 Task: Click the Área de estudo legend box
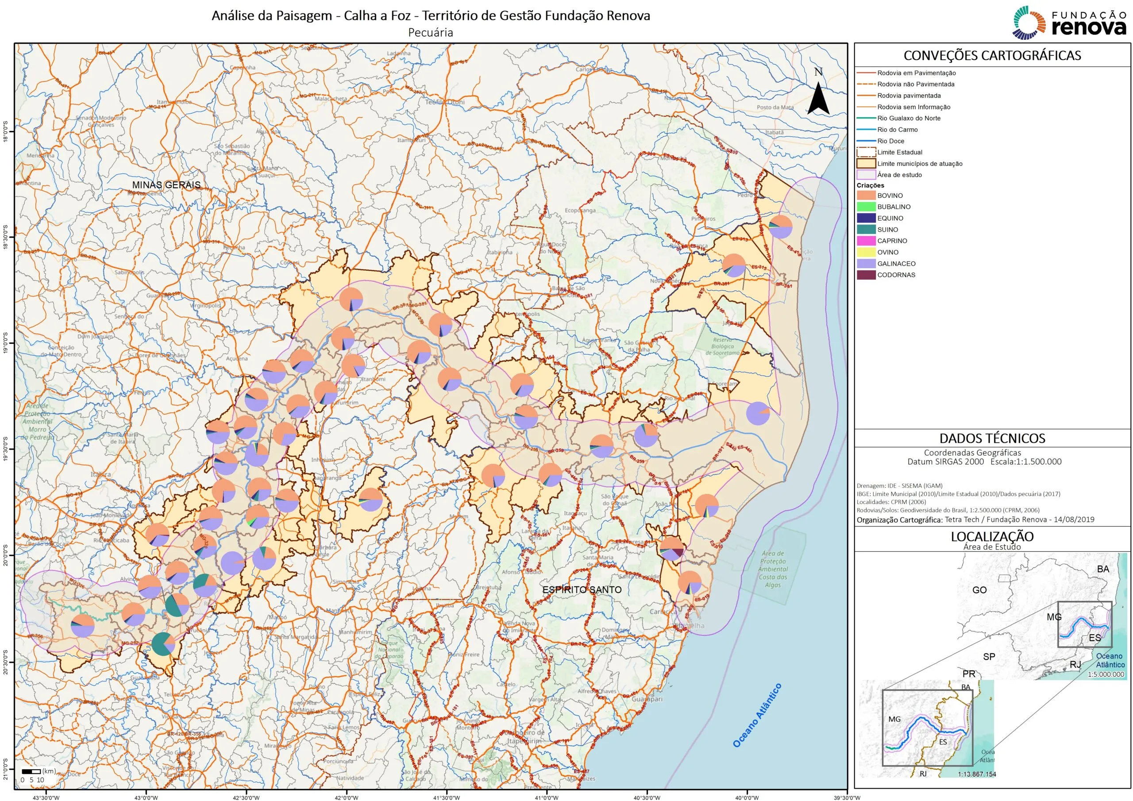click(866, 175)
